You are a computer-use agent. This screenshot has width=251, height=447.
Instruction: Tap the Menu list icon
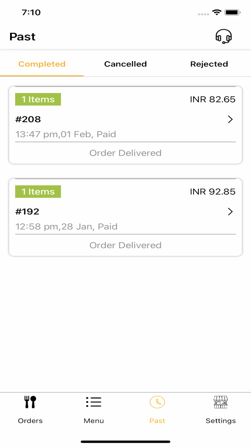click(94, 402)
